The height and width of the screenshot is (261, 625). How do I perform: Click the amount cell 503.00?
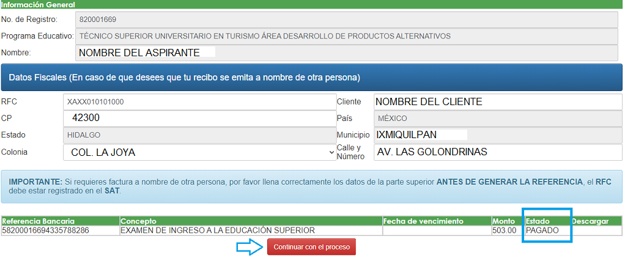click(x=508, y=230)
